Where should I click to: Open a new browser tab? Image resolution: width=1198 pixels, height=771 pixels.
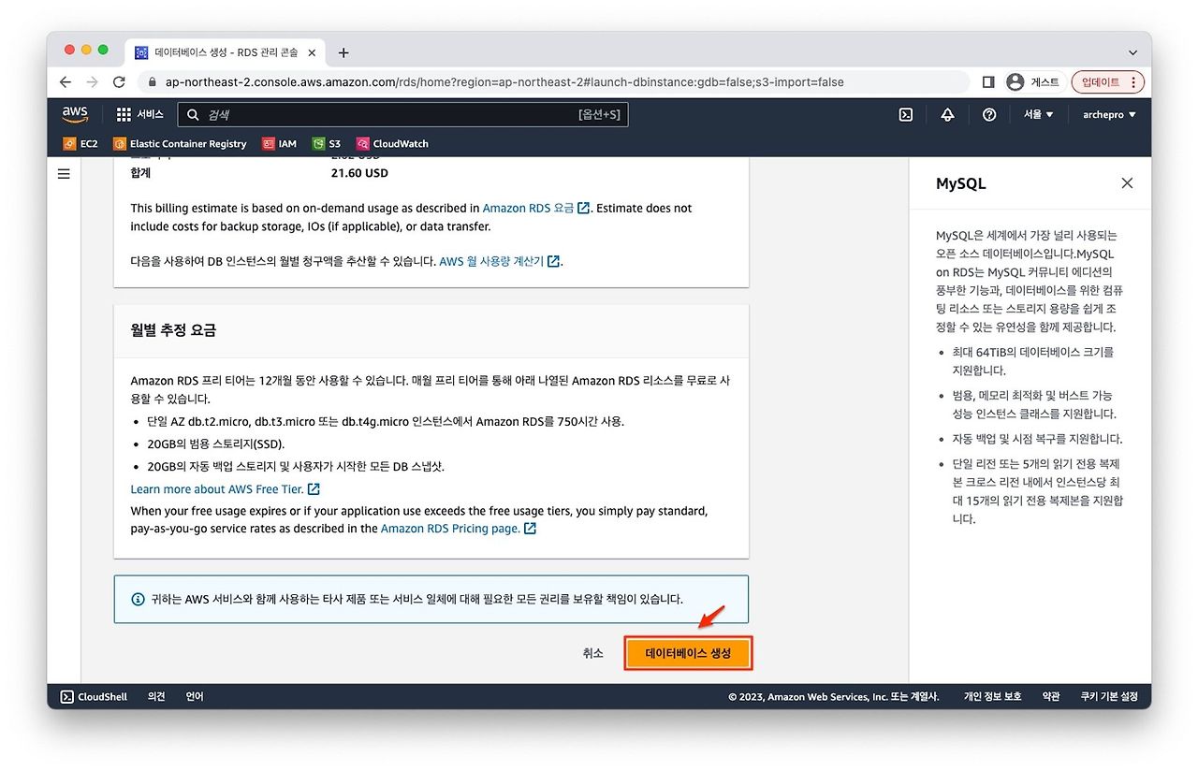343,52
